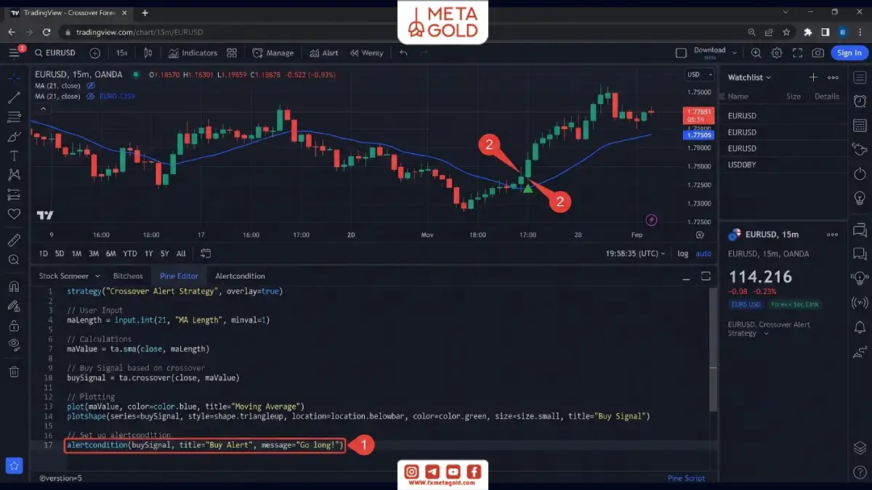
Task: Click the Replay rewind button
Action: pyautogui.click(x=366, y=53)
